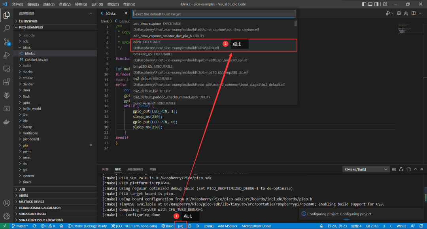Screen dimensions: 427x229
Task: Open the CMake/Build output channel dropdown
Action: tap(367, 169)
